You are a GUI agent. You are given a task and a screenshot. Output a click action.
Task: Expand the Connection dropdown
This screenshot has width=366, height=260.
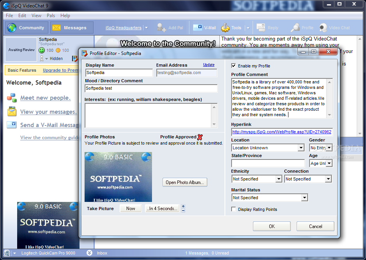pos(328,179)
